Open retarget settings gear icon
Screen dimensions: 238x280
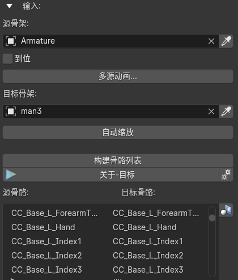226,175
